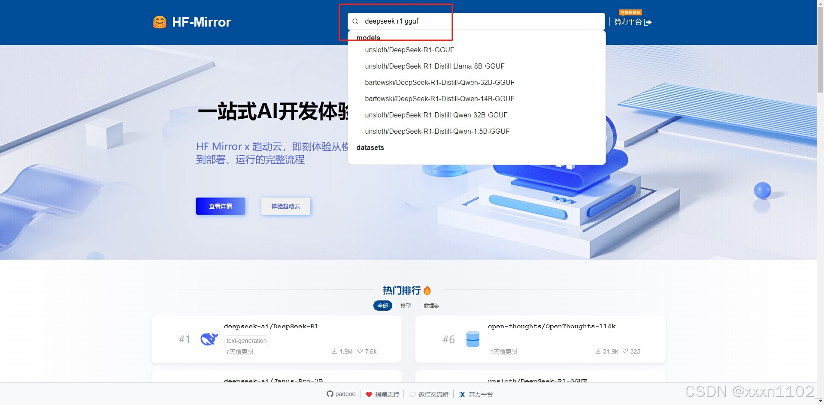Click the #1 rank label
This screenshot has height=405, width=824.
click(184, 339)
